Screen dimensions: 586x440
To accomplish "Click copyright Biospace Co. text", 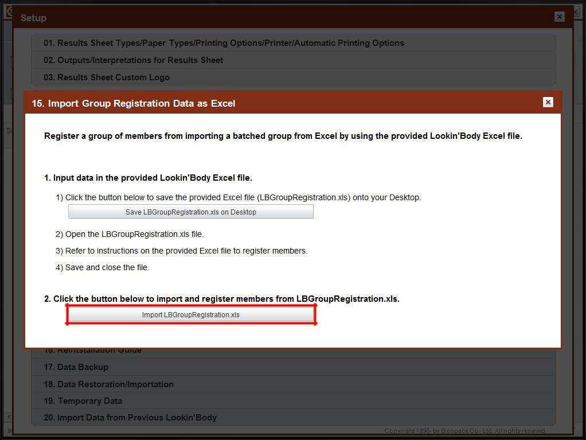I will pyautogui.click(x=464, y=431).
